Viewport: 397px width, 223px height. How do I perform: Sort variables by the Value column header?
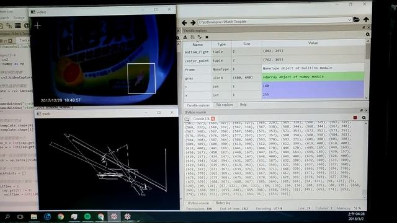(x=313, y=43)
